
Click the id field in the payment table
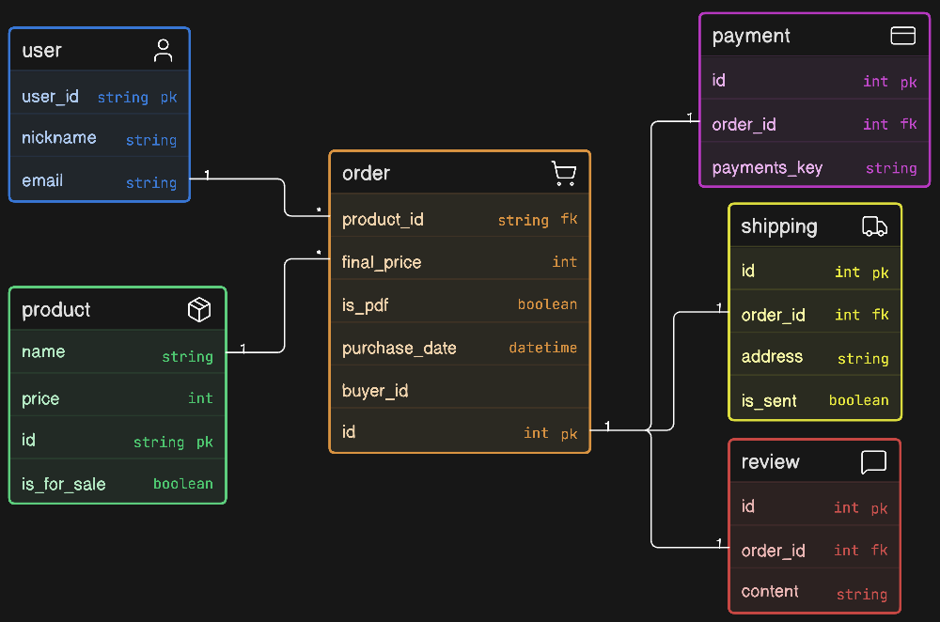[x=815, y=80]
